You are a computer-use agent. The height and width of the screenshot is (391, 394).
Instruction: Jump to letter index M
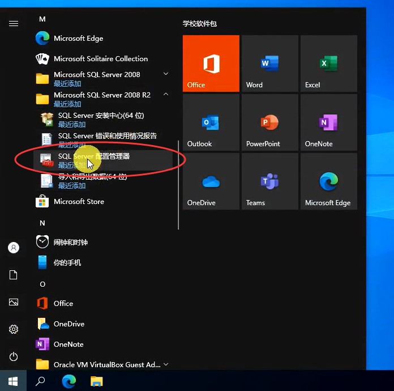tap(42, 19)
